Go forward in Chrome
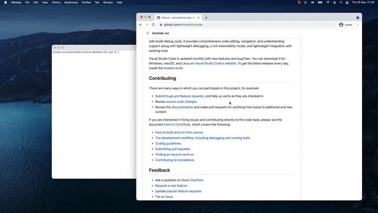 pos(147,25)
